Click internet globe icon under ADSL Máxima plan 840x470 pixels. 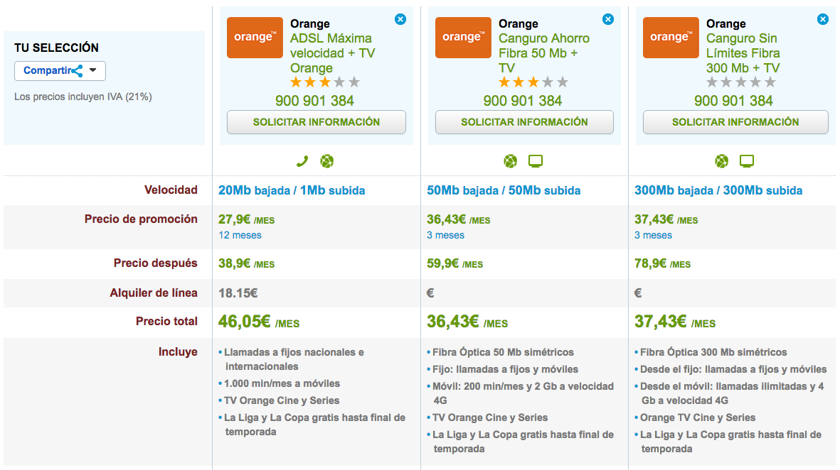326,161
